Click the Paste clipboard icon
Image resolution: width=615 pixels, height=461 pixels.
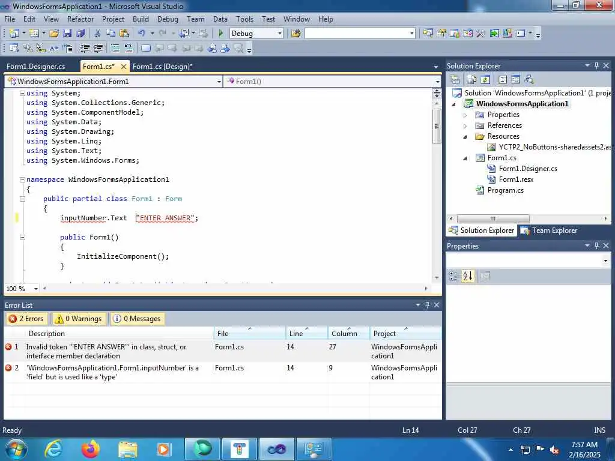coord(124,34)
